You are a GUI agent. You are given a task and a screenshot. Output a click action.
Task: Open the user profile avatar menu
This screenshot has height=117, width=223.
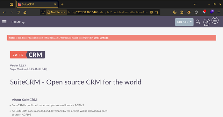point(215,20)
